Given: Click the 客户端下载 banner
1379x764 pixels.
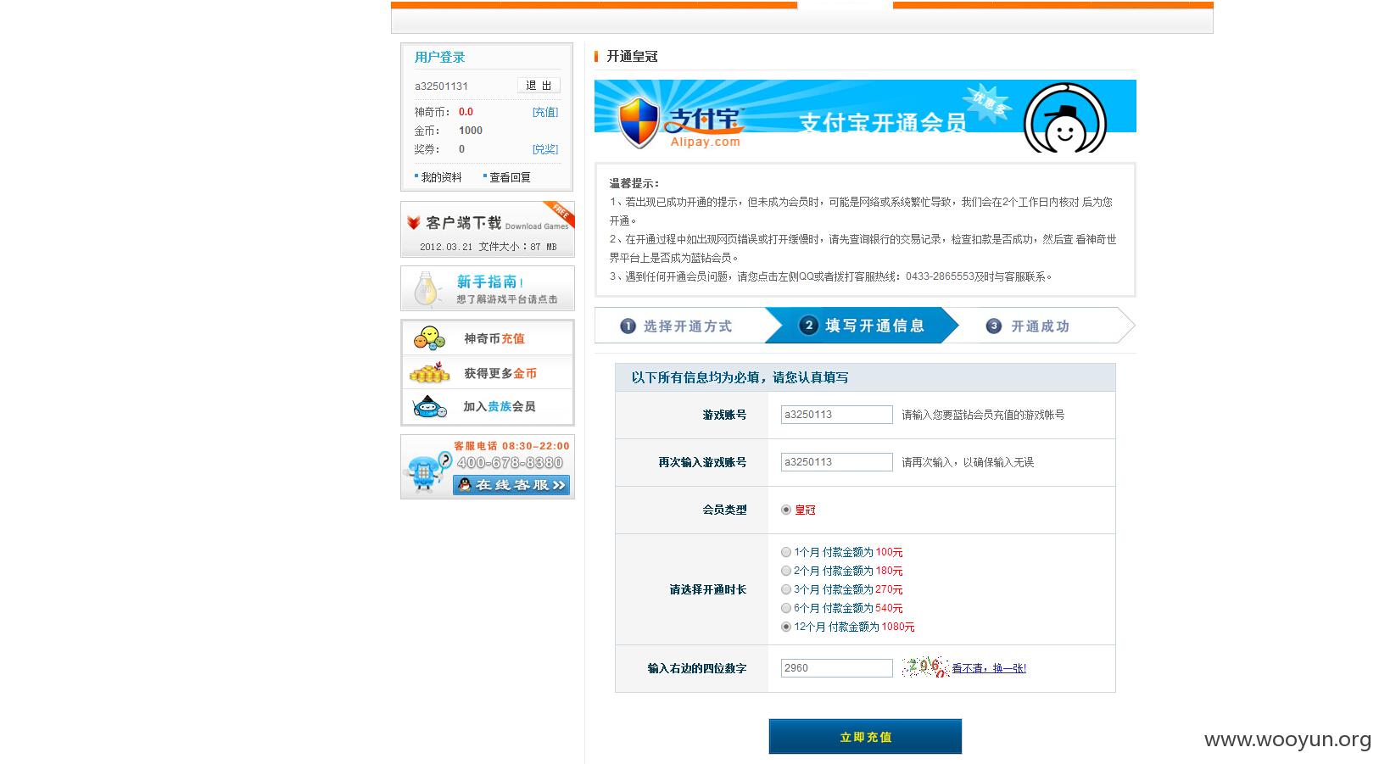Looking at the screenshot, I should (x=488, y=229).
